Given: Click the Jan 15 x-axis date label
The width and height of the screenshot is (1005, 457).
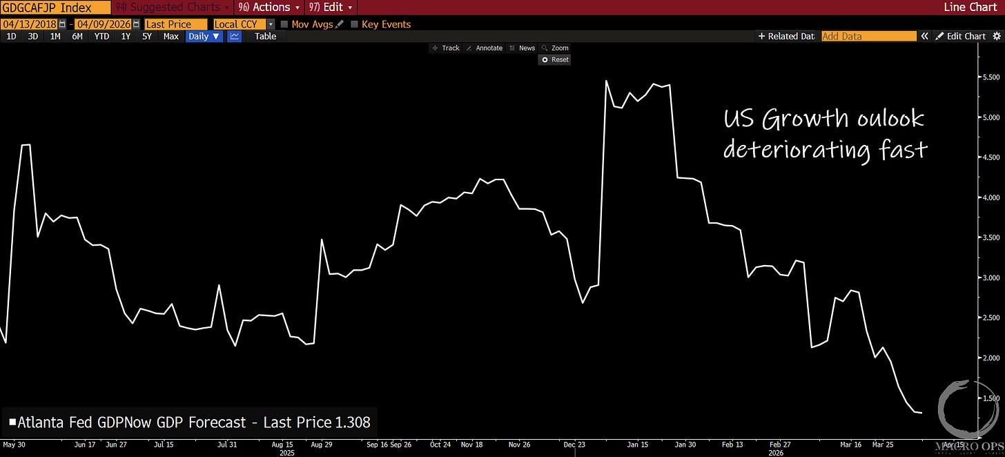Looking at the screenshot, I should (638, 445).
